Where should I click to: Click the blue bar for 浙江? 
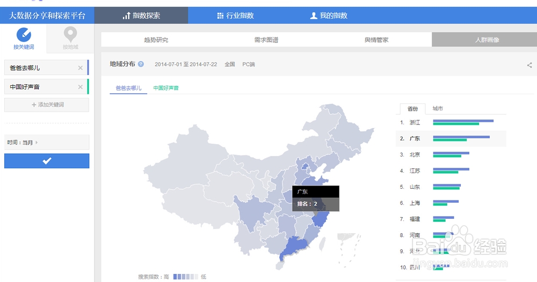tap(463, 121)
